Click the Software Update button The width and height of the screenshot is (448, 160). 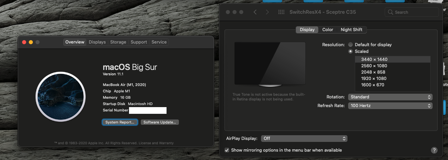(159, 122)
